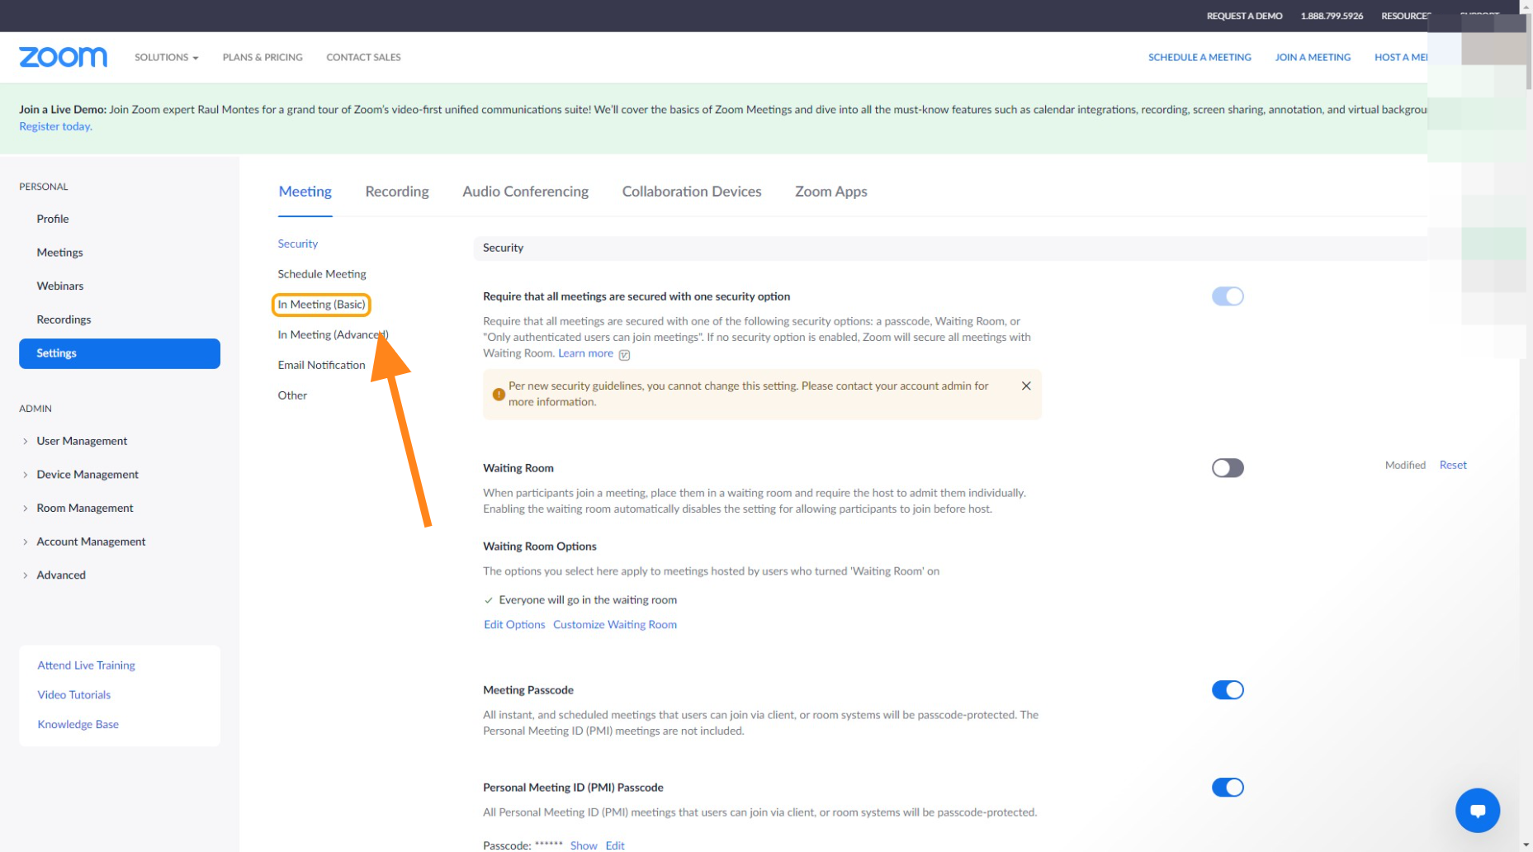Expand the Advanced admin section
Image resolution: width=1533 pixels, height=852 pixels.
click(60, 575)
